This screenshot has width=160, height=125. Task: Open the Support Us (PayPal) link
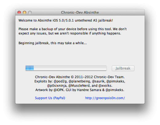(50, 98)
